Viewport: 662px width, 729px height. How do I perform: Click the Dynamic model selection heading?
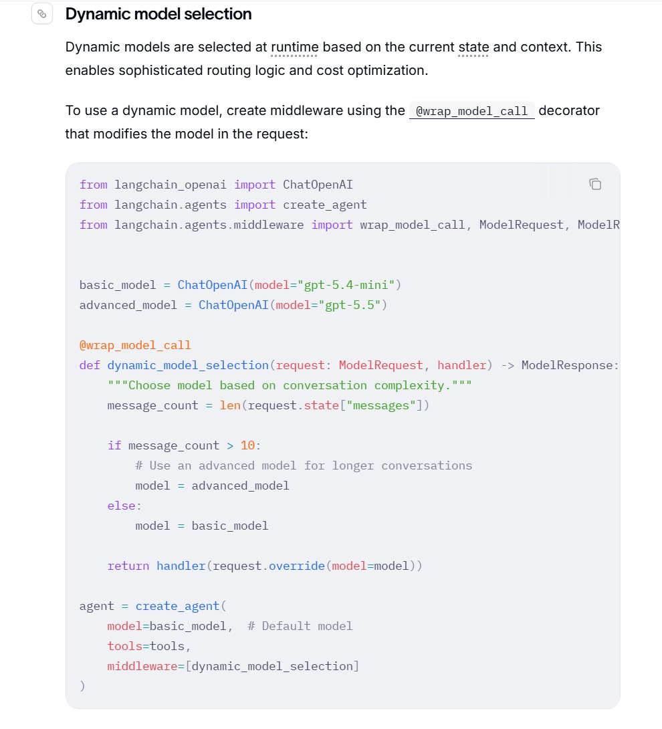tap(158, 14)
